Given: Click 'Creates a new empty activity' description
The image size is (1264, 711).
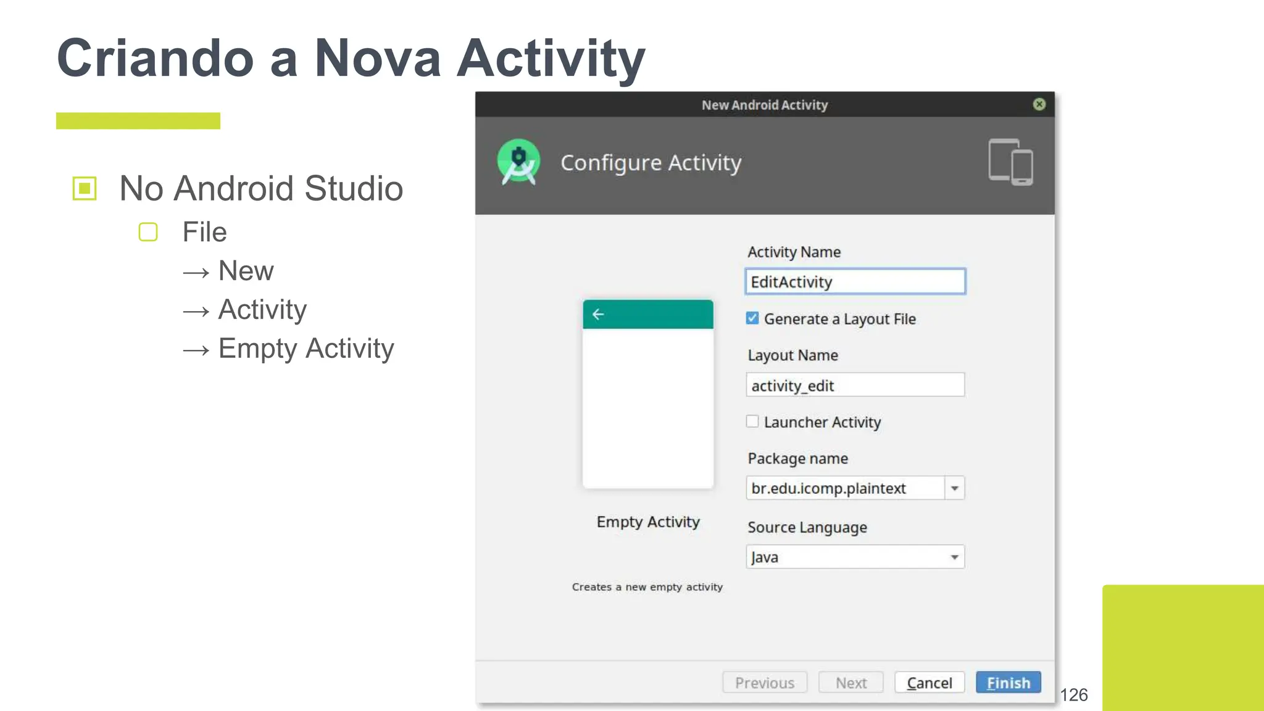Looking at the screenshot, I should click(x=647, y=587).
